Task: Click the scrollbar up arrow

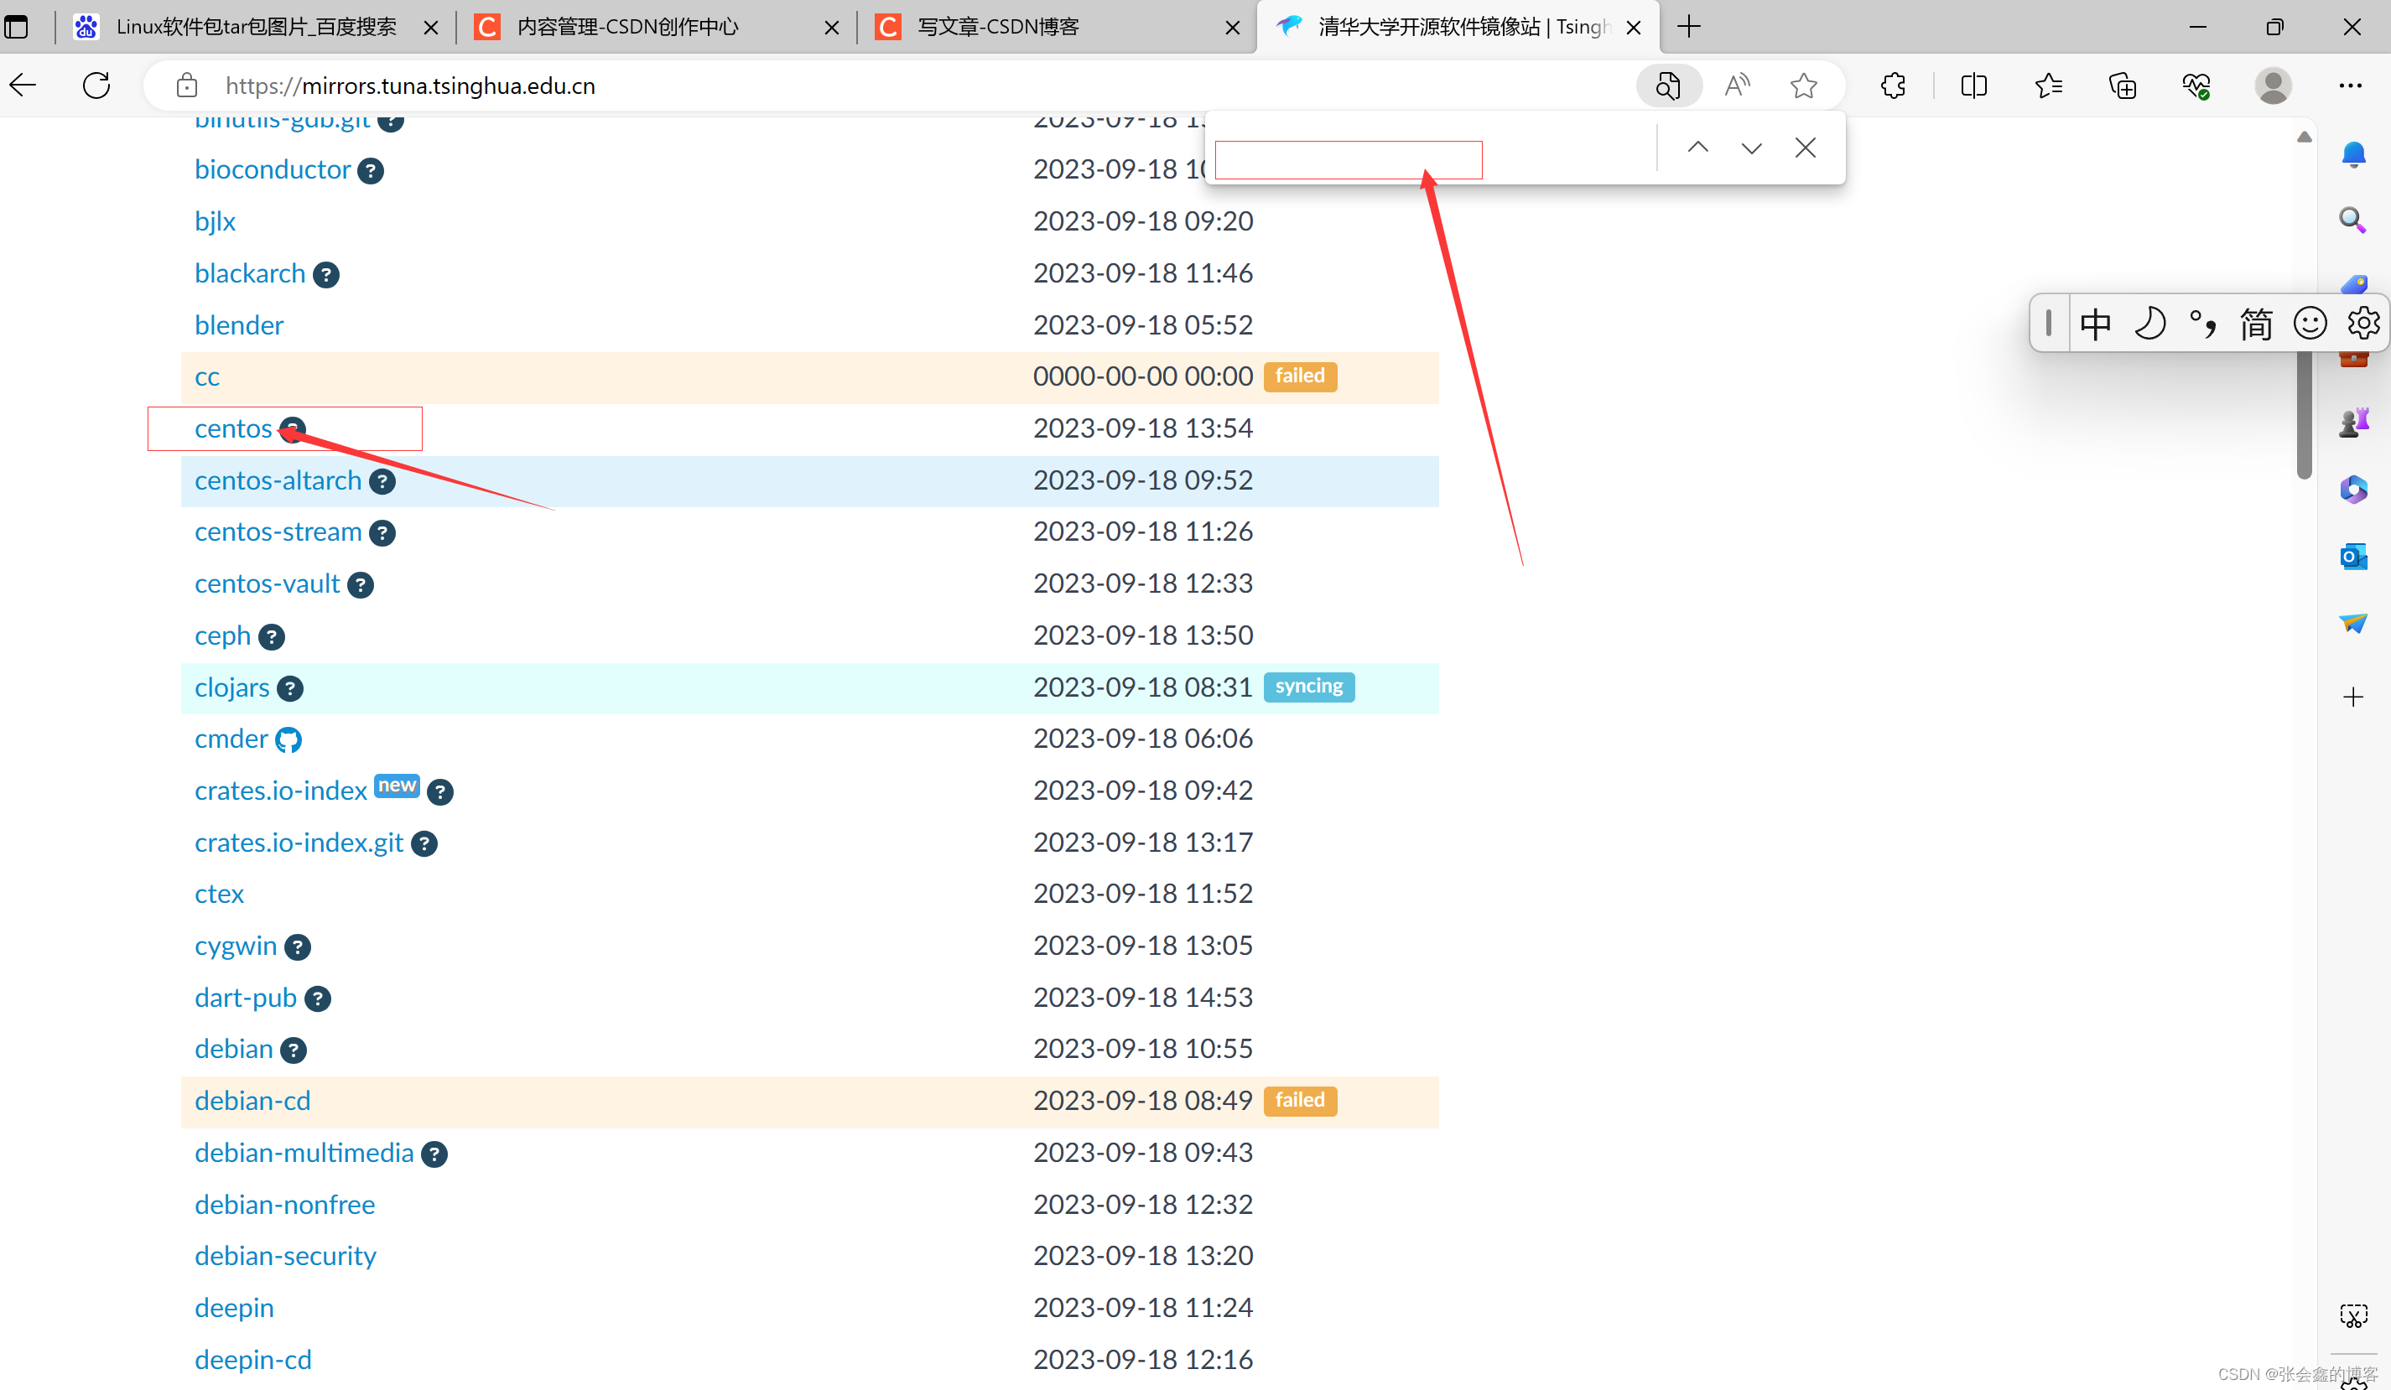Action: (x=2304, y=137)
